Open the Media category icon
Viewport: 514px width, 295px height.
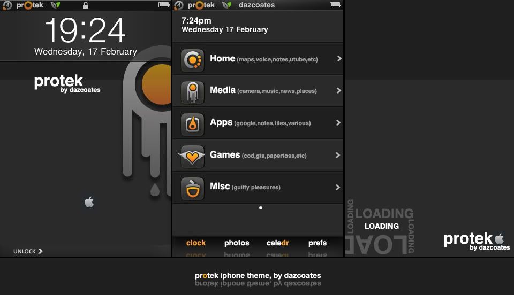click(x=192, y=92)
